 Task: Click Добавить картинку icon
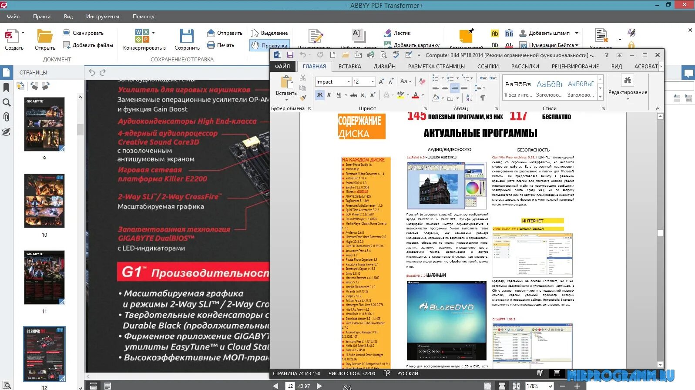[x=387, y=45]
